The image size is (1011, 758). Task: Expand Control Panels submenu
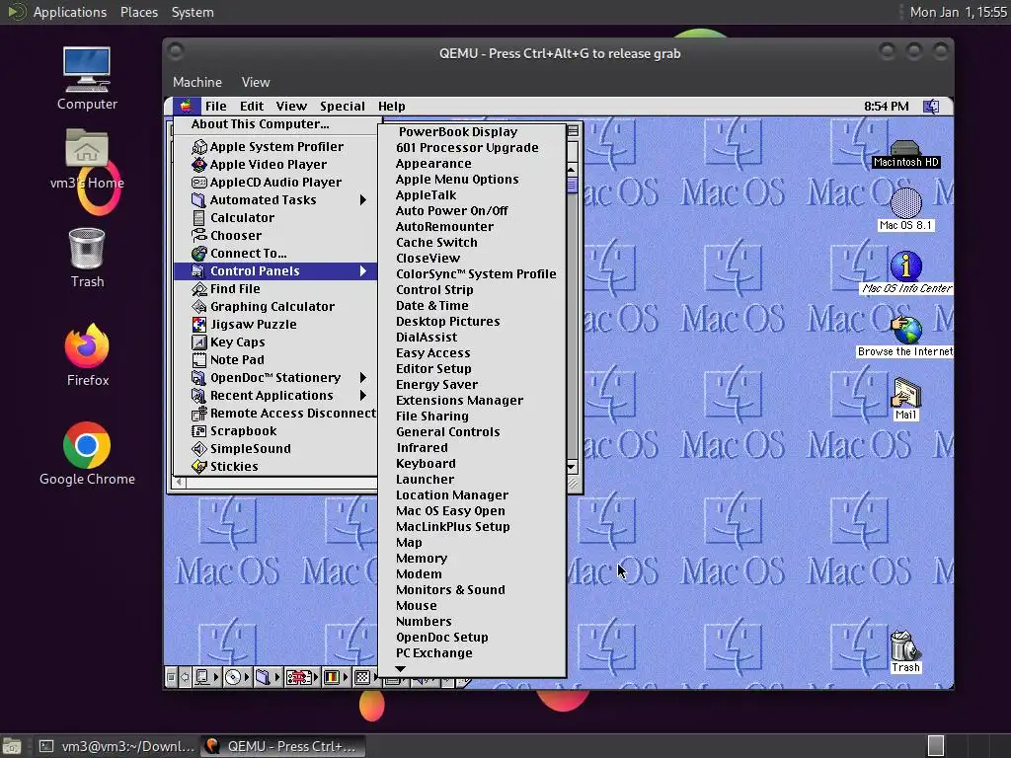(275, 271)
